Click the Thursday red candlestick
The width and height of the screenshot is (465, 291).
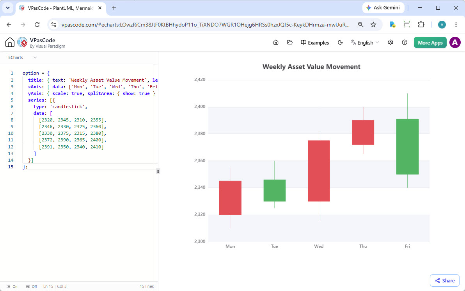(x=363, y=132)
